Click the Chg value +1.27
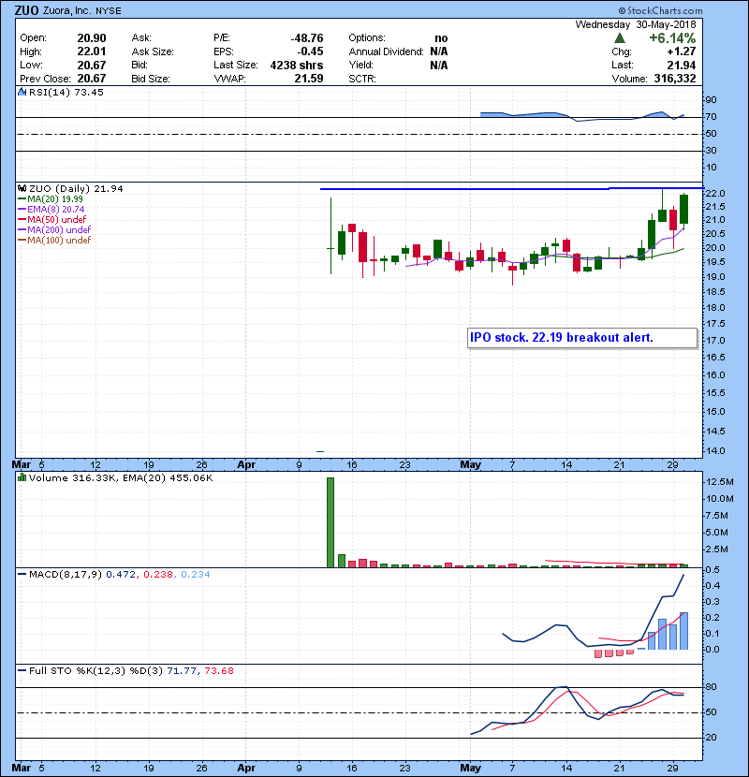The height and width of the screenshot is (777, 749). coord(682,51)
